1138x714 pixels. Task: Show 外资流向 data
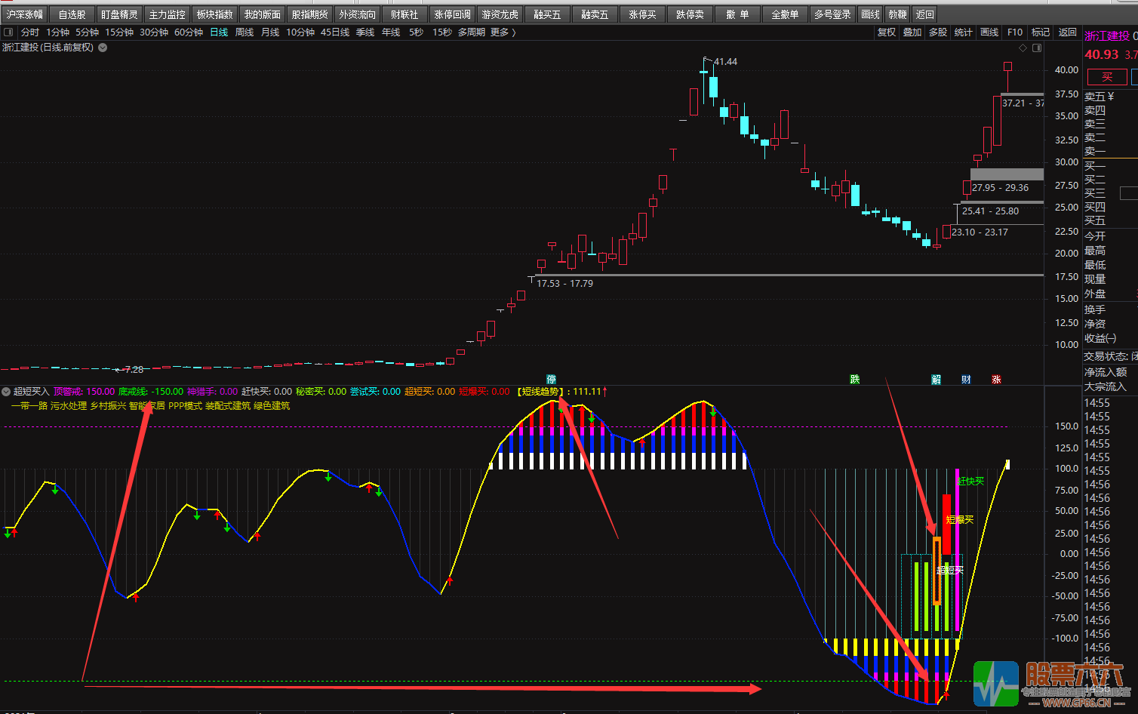pos(357,14)
